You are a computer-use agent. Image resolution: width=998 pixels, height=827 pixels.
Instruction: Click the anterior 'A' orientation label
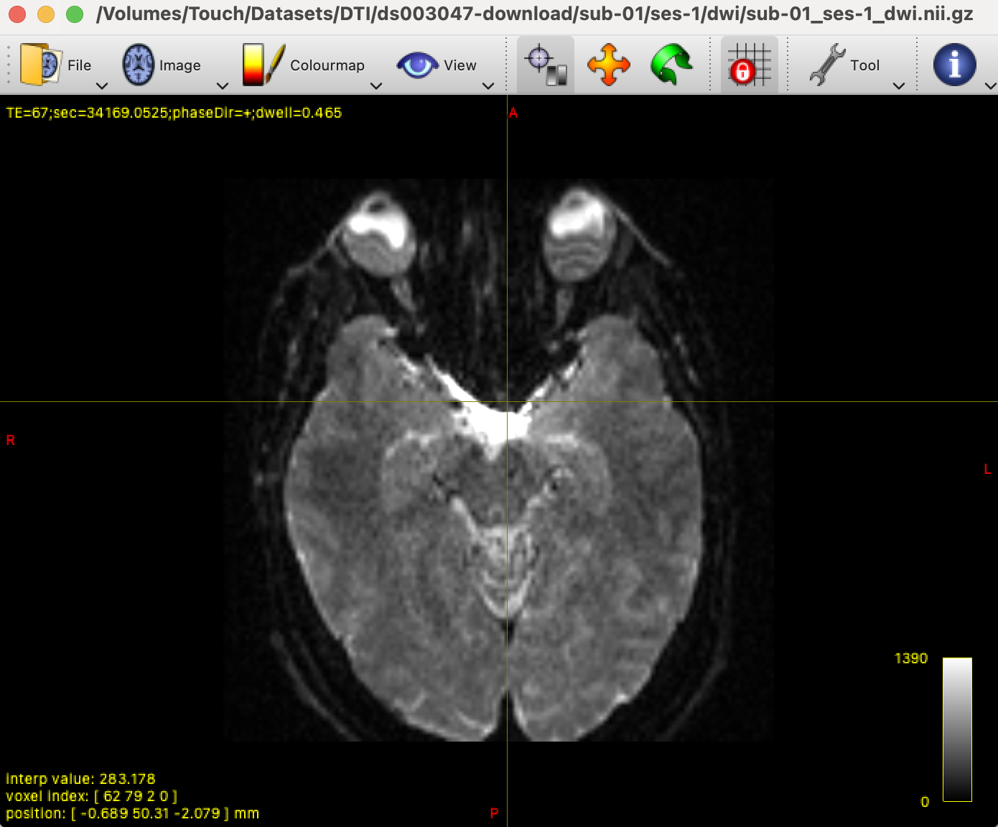click(x=513, y=113)
